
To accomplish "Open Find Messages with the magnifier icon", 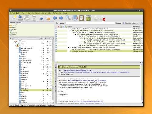I will (x=68, y=18).
